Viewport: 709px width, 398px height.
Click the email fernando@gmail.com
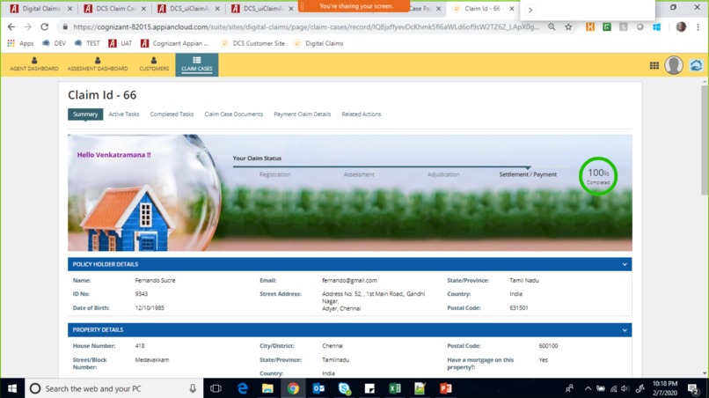pos(349,280)
